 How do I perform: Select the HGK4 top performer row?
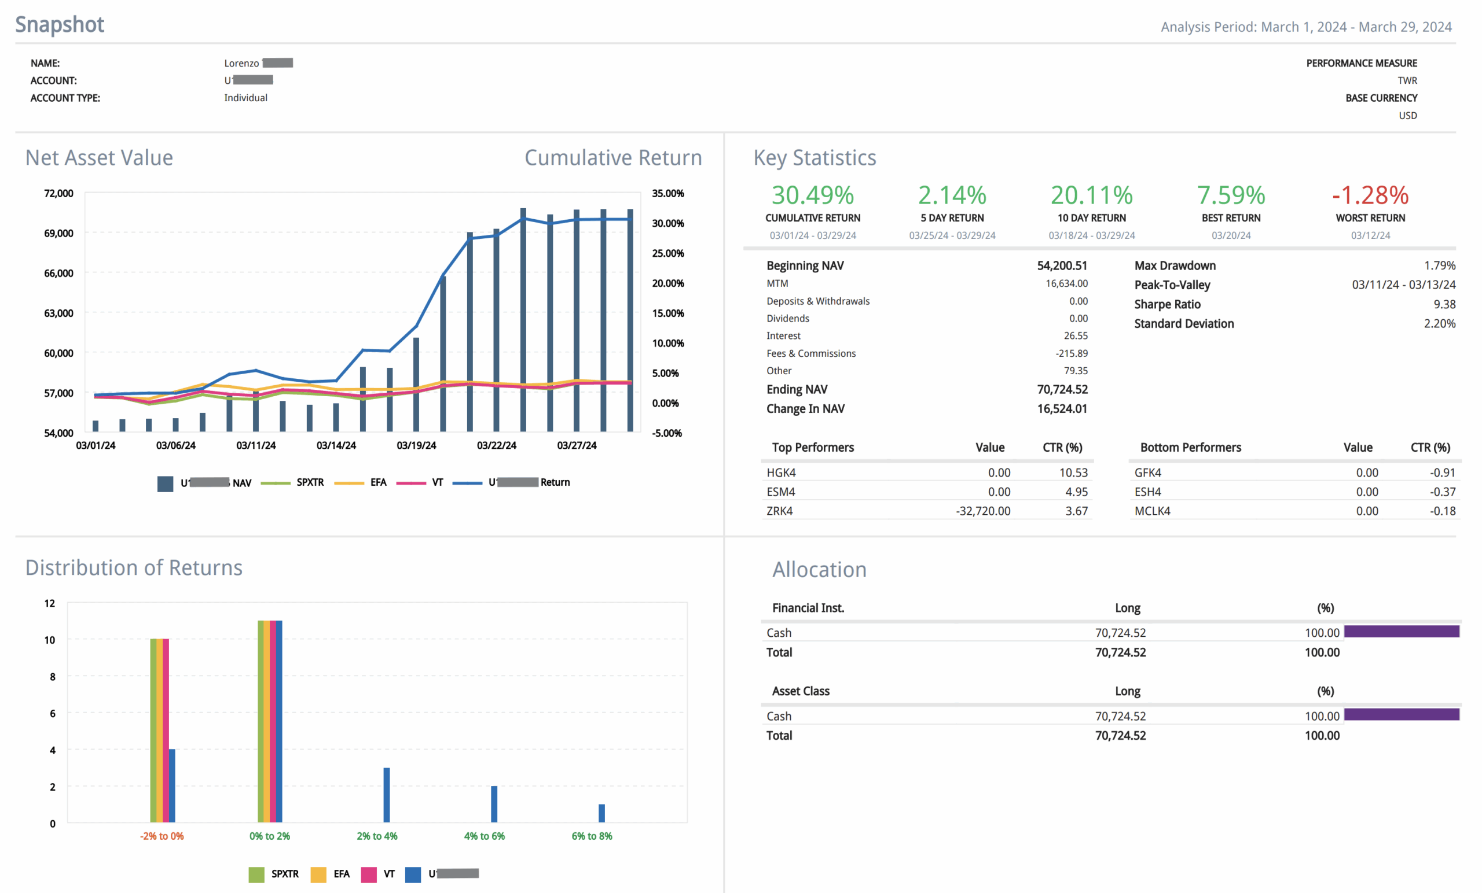click(x=782, y=473)
